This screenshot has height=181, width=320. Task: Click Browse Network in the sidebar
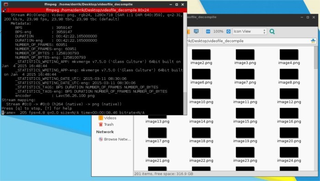pos(115,139)
